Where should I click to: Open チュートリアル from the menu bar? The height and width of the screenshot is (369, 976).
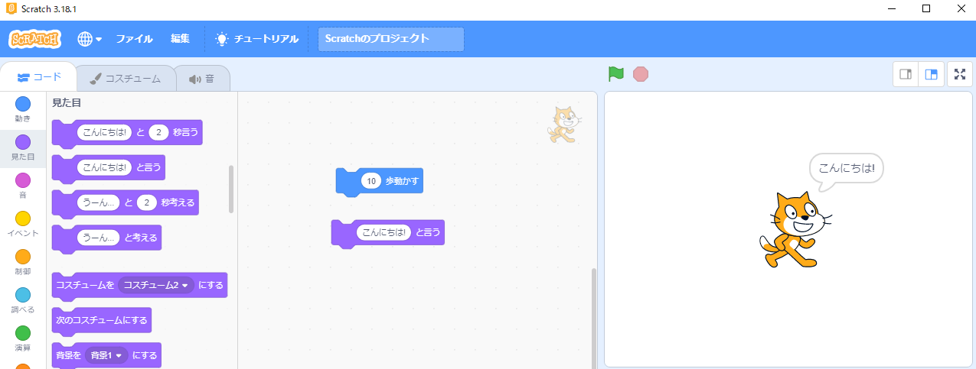258,39
